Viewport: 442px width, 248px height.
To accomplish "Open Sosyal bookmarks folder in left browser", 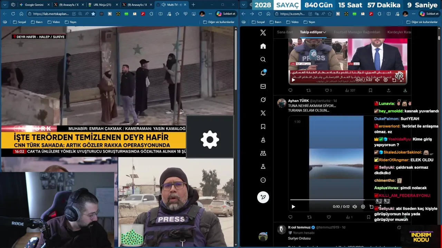I will (x=19, y=22).
